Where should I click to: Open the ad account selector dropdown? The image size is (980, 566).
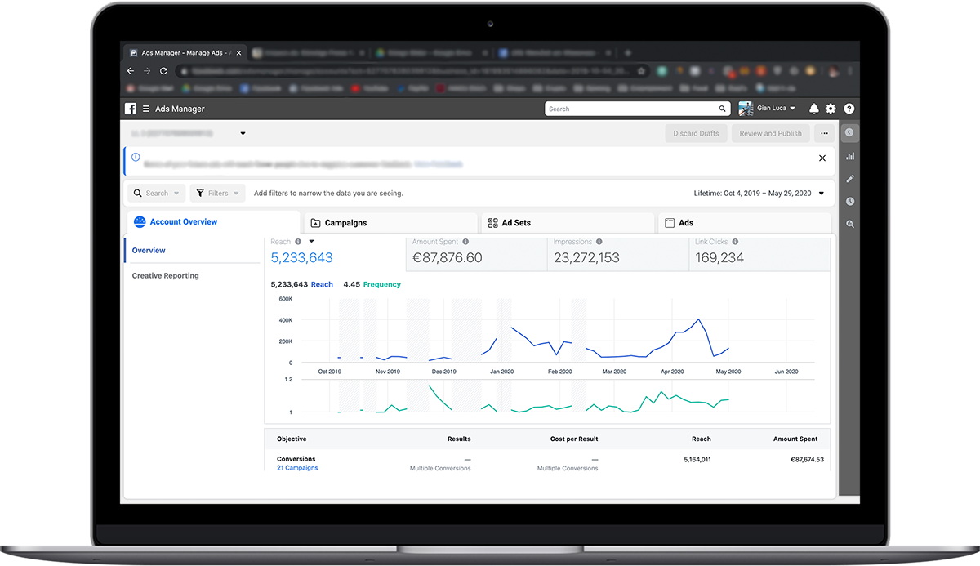click(243, 133)
